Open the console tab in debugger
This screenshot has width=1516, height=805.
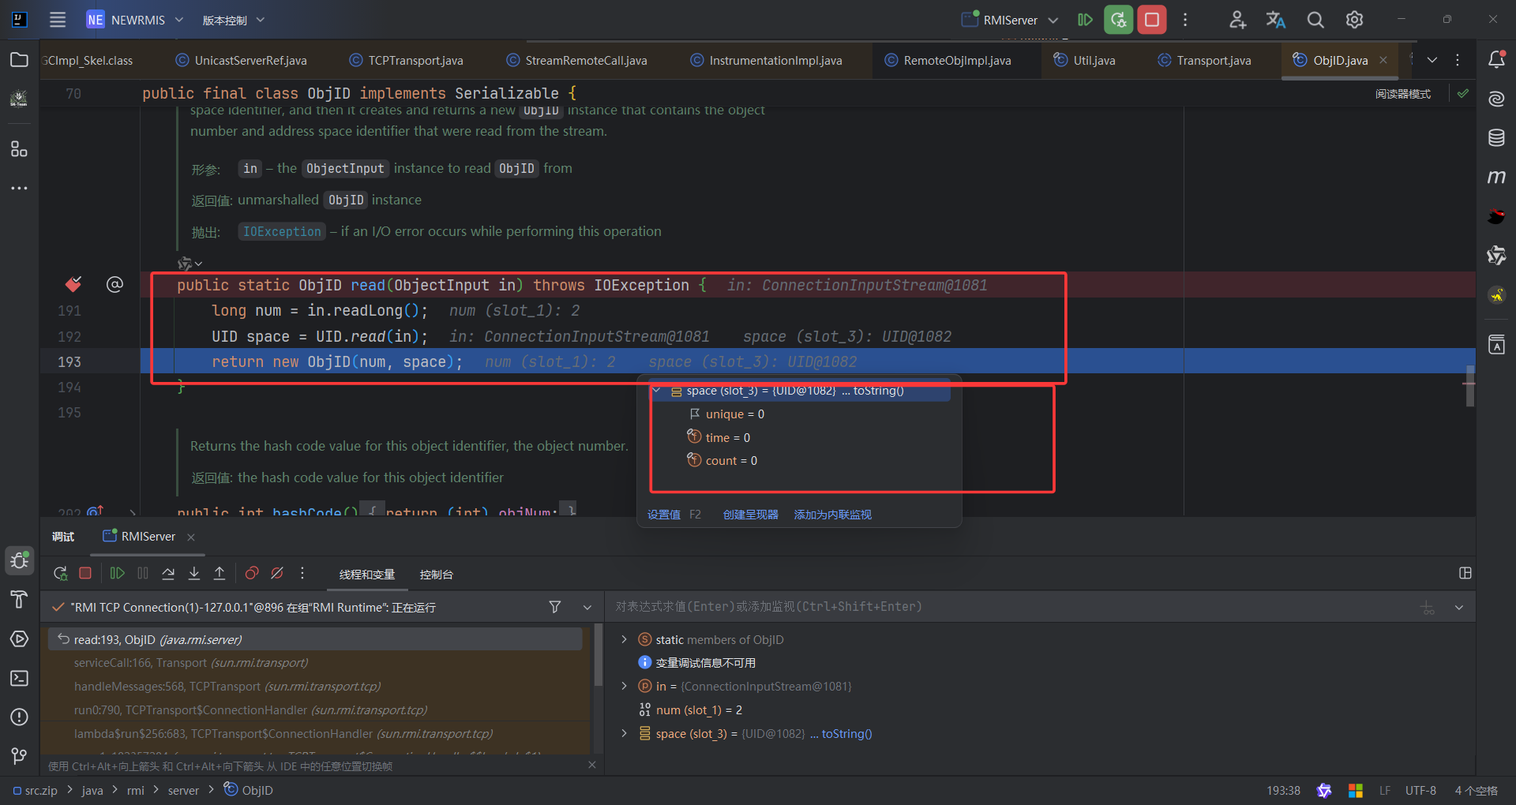[436, 575]
